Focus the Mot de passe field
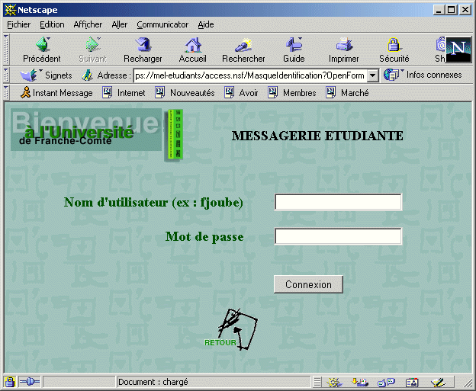Image resolution: width=476 pixels, height=391 pixels. [338, 237]
